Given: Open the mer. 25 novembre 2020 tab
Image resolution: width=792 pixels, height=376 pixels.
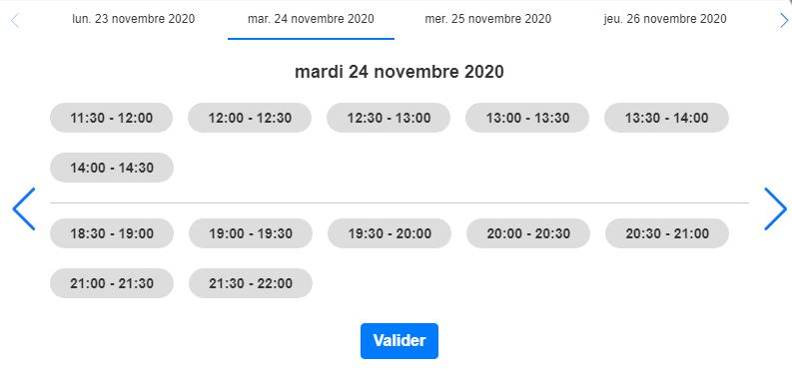Looking at the screenshot, I should [x=488, y=19].
